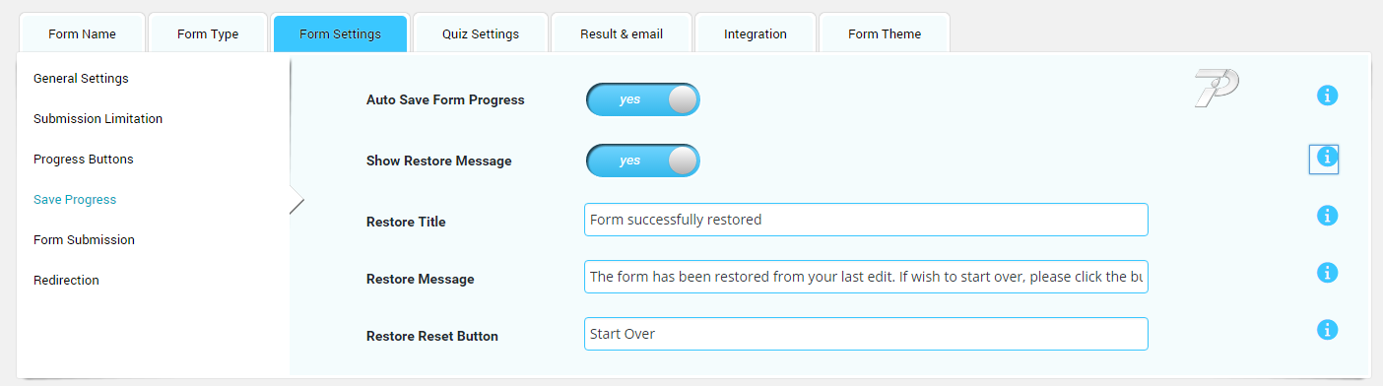Image resolution: width=1383 pixels, height=386 pixels.
Task: Click the silver logo in the top right
Action: pos(1217,89)
